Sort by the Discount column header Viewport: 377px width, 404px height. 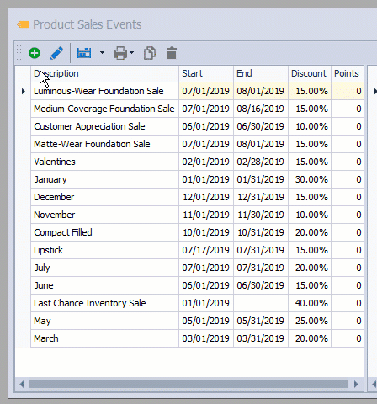coord(310,73)
